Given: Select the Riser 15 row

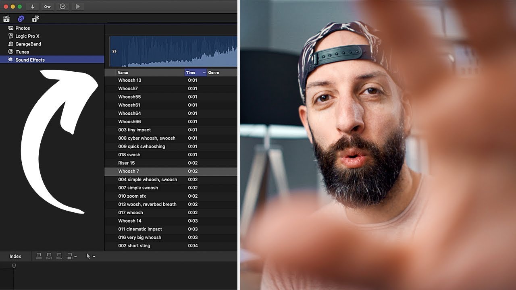Looking at the screenshot, I should (171, 163).
